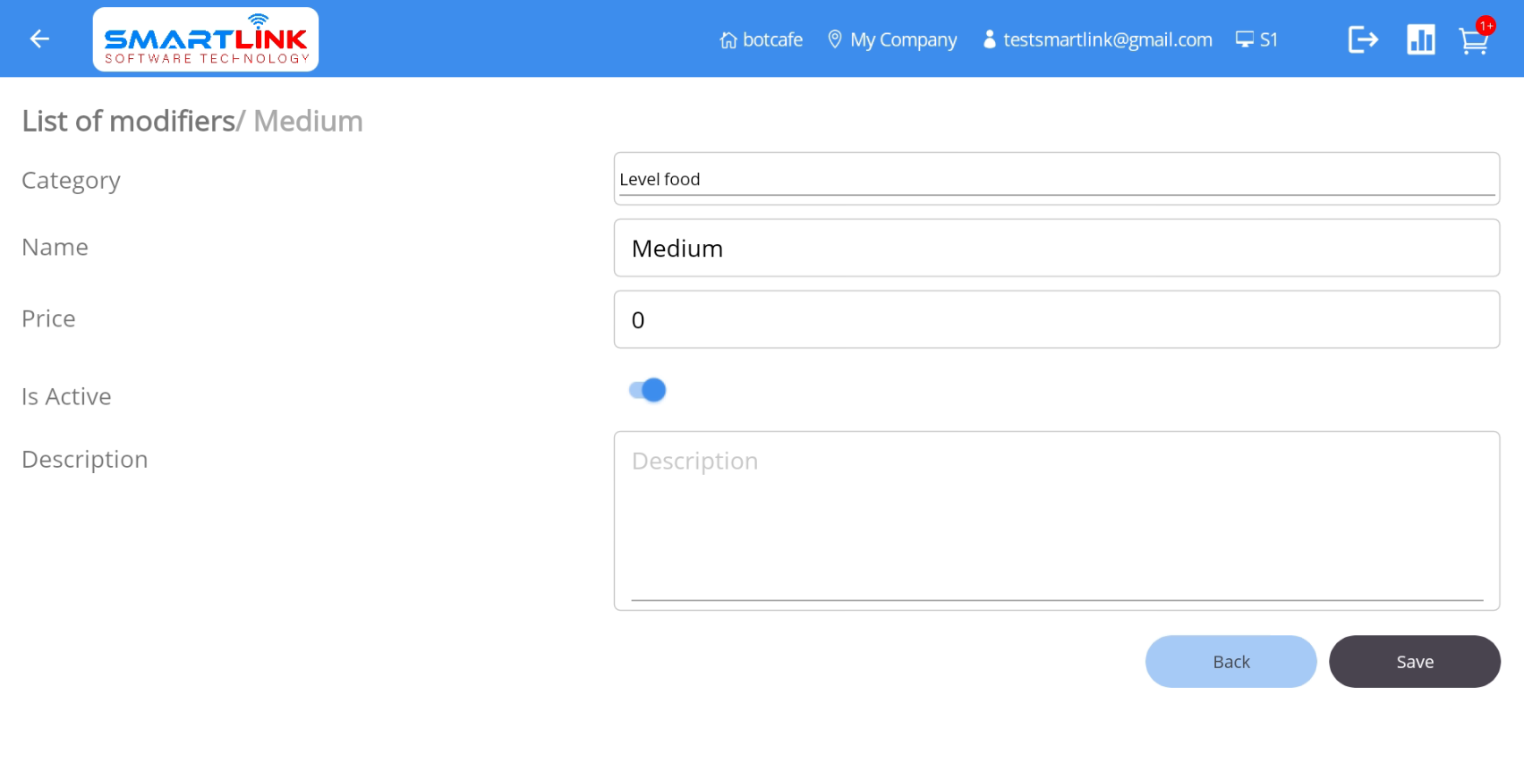This screenshot has height=771, width=1524.
Task: Open the botcafe home icon
Action: pos(728,40)
